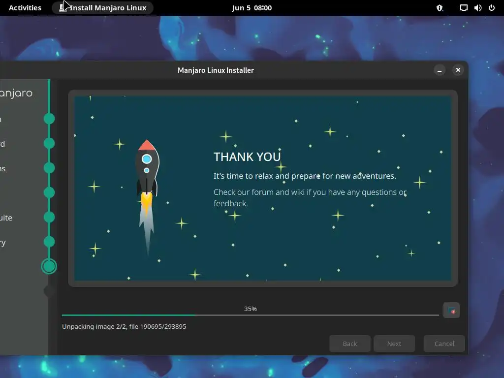This screenshot has width=504, height=378.
Task: Click the Back button
Action: (x=350, y=344)
